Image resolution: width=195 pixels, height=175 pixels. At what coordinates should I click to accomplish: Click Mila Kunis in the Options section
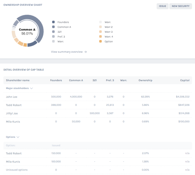coord(13,162)
